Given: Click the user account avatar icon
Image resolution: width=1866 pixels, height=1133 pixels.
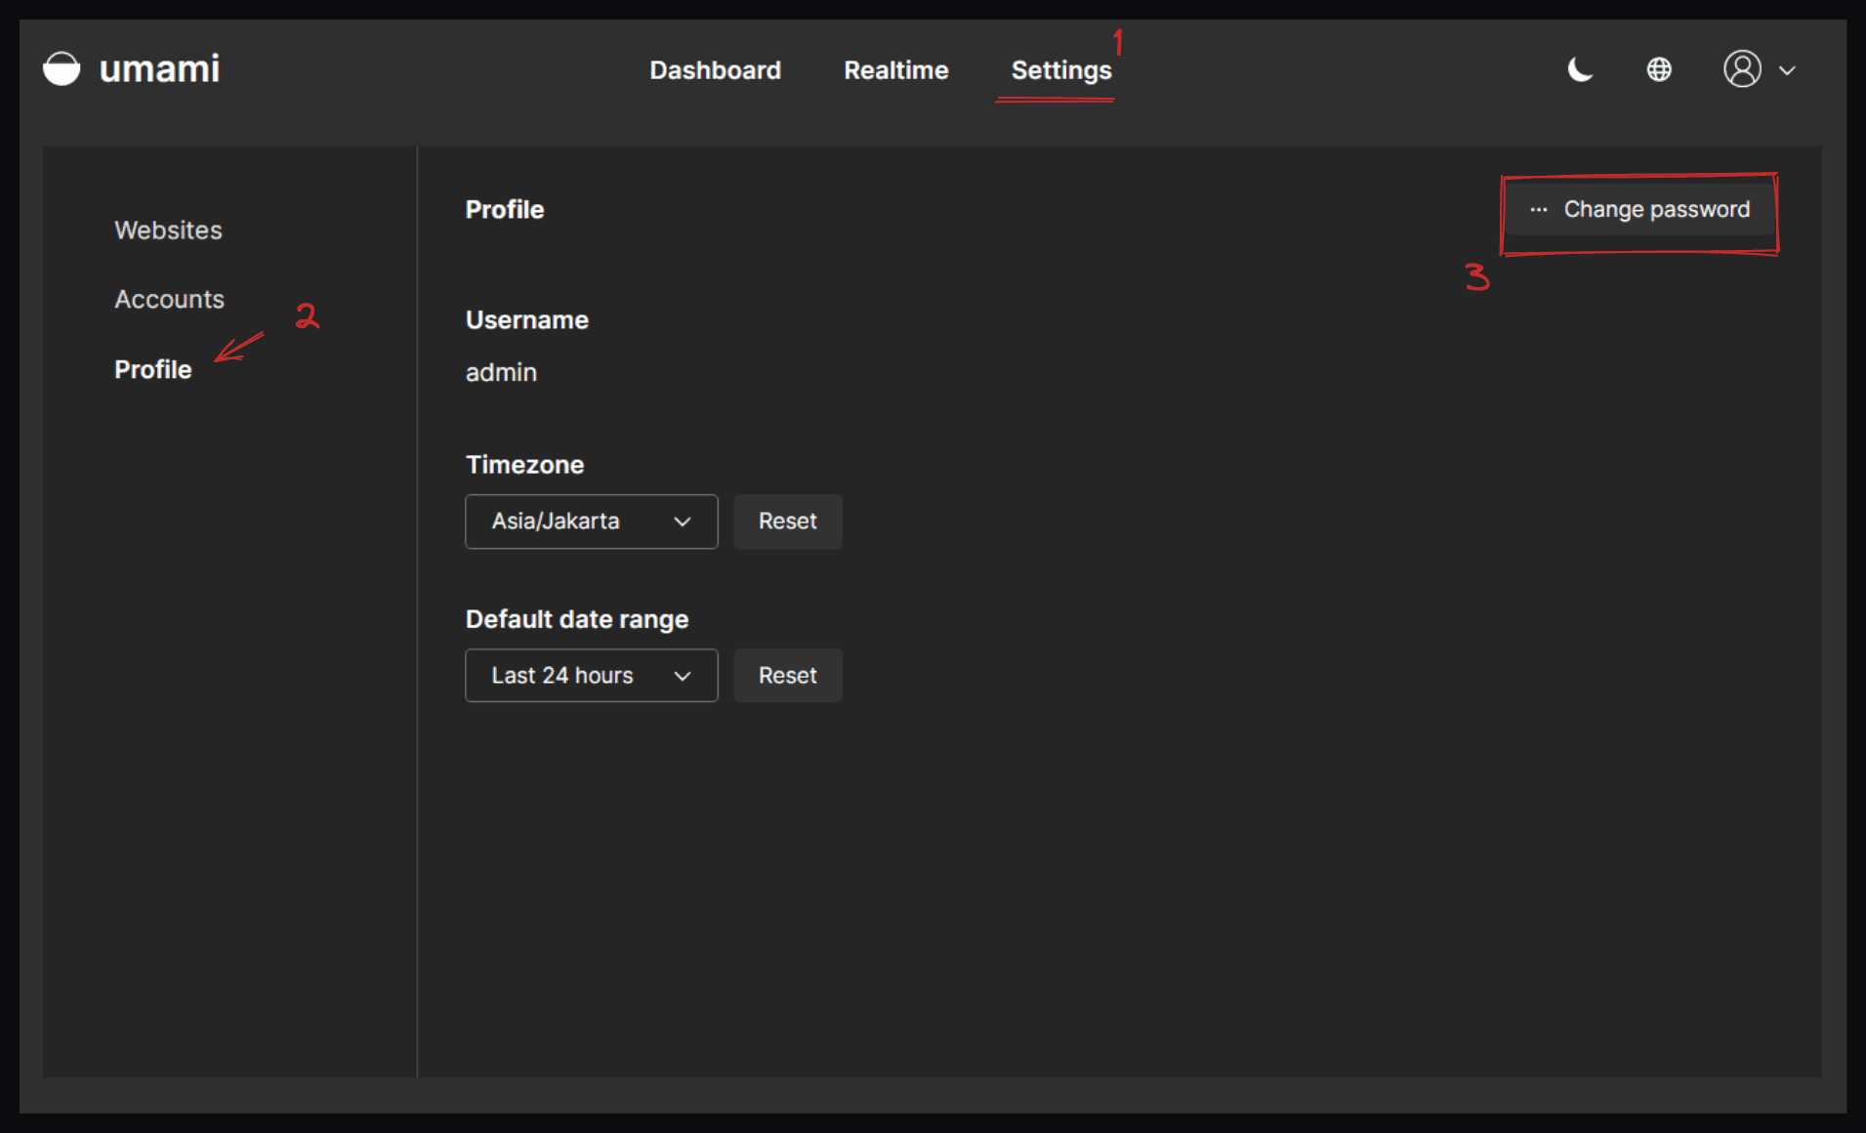Looking at the screenshot, I should point(1742,69).
